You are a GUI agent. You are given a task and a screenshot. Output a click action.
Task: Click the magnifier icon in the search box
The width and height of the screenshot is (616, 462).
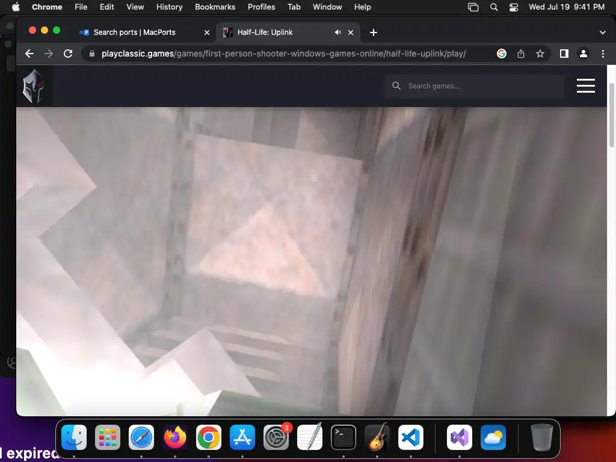coord(396,85)
